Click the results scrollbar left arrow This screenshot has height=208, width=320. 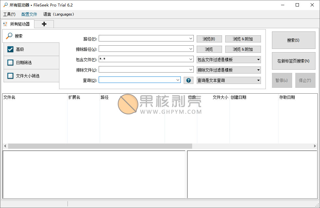(5, 146)
